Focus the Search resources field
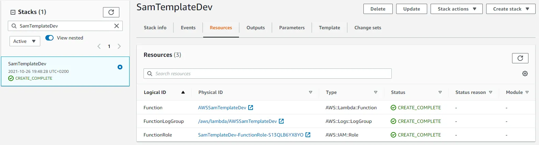Image resolution: width=539 pixels, height=145 pixels. click(268, 74)
